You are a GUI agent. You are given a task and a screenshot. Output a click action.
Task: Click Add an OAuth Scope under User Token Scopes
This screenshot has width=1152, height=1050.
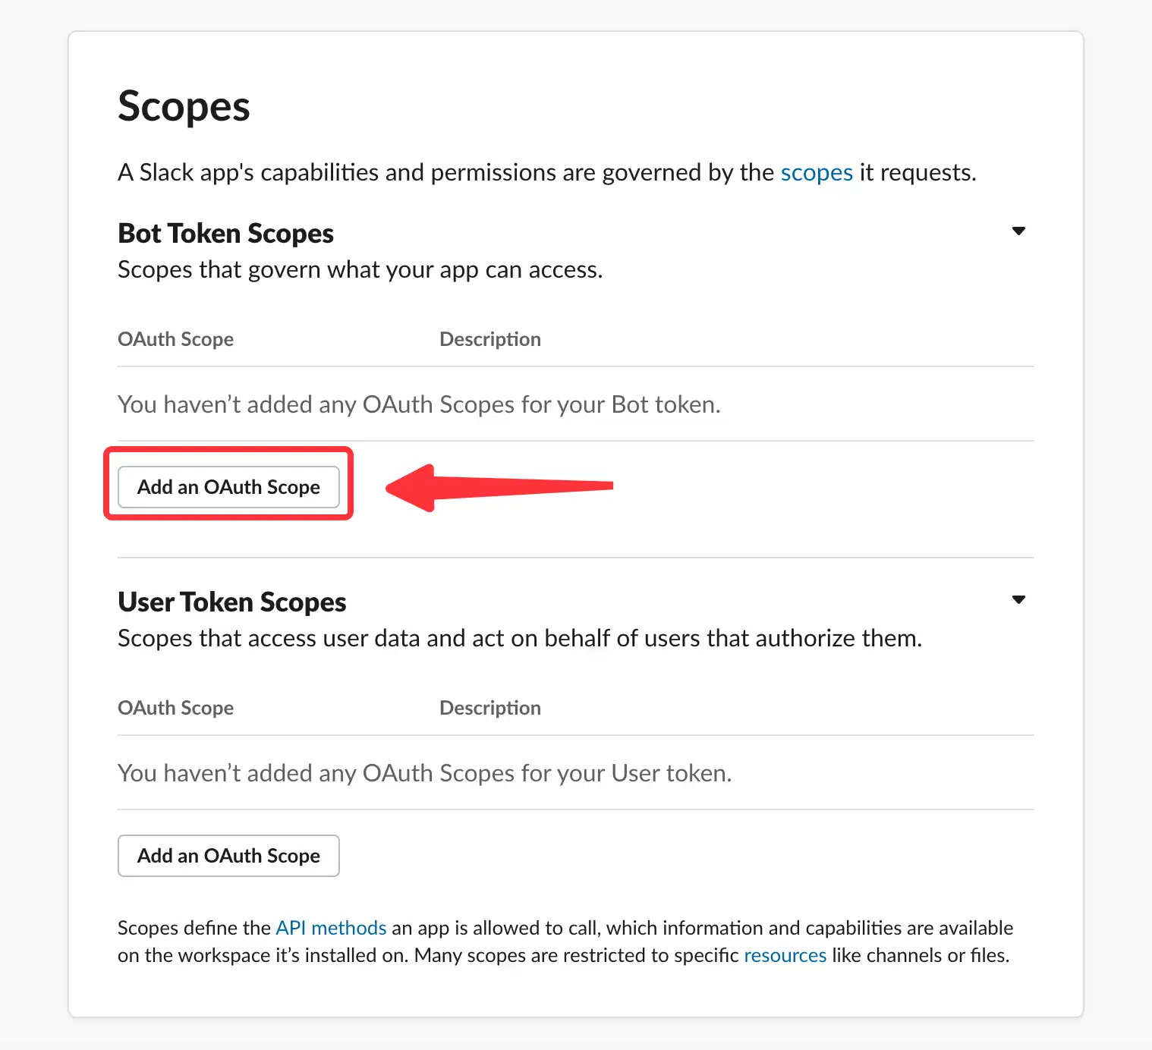coord(228,856)
